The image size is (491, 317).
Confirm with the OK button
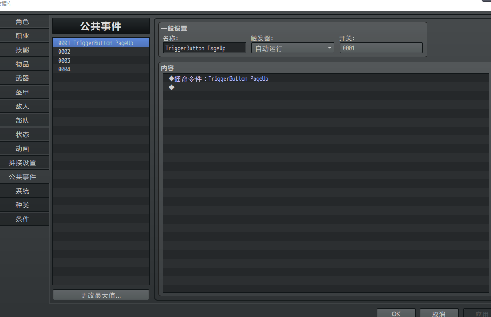point(396,313)
